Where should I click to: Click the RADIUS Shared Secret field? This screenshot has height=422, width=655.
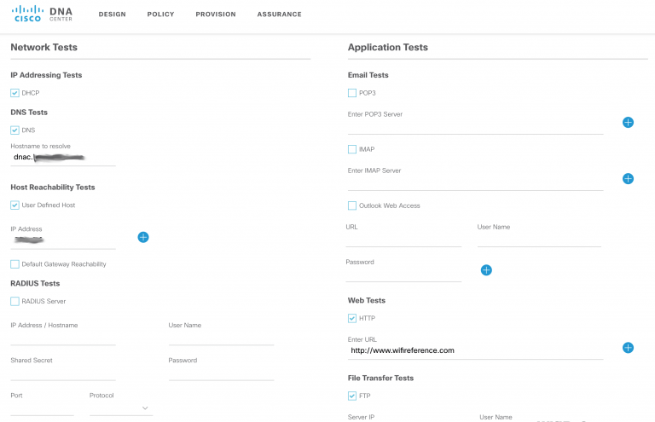pyautogui.click(x=63, y=373)
